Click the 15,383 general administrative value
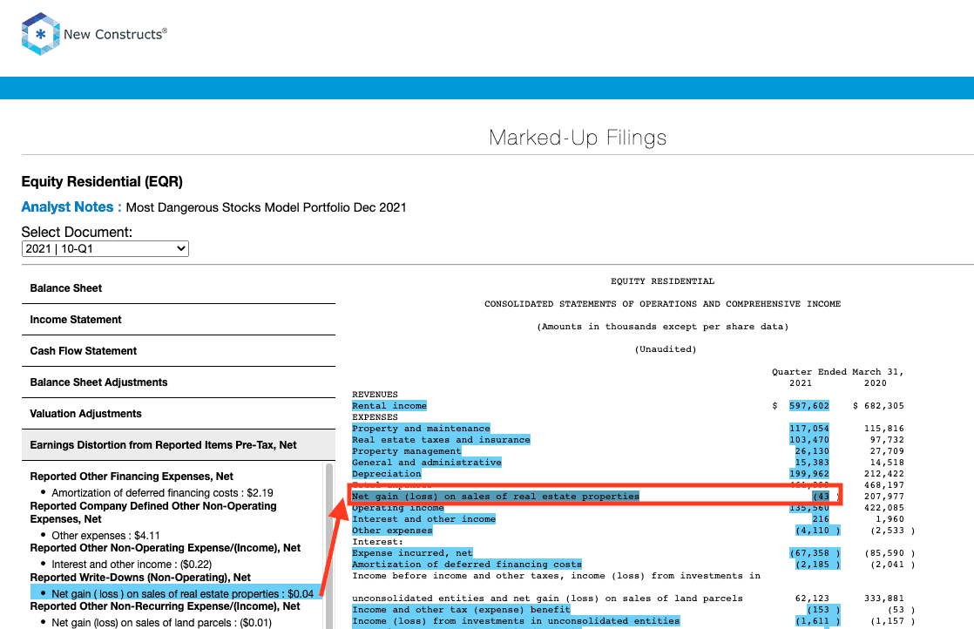 [x=812, y=463]
